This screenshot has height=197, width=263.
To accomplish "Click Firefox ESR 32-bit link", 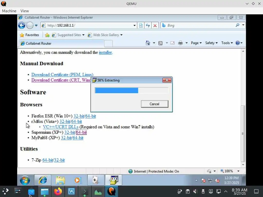I will [x=79, y=116].
